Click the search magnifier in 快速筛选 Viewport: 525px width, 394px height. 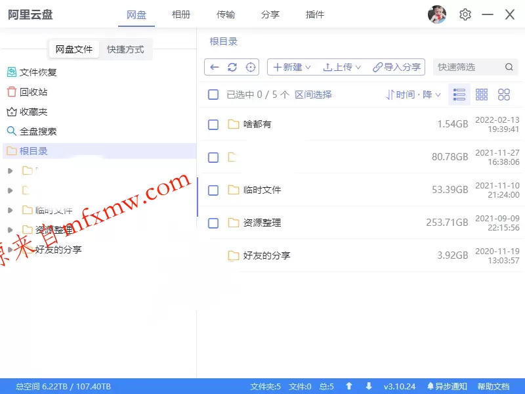pyautogui.click(x=509, y=67)
